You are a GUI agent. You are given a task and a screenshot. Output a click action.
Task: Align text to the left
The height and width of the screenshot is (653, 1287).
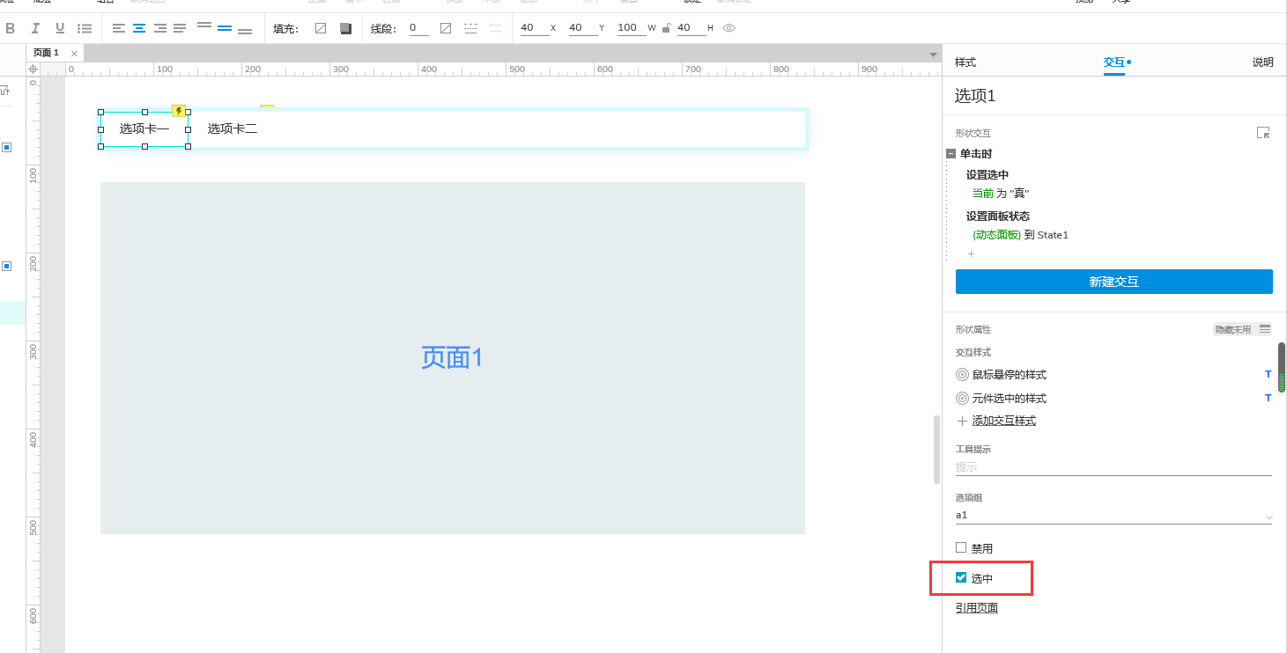[x=119, y=28]
